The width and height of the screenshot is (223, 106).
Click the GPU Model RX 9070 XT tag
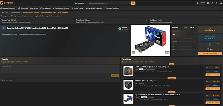(x=157, y=100)
